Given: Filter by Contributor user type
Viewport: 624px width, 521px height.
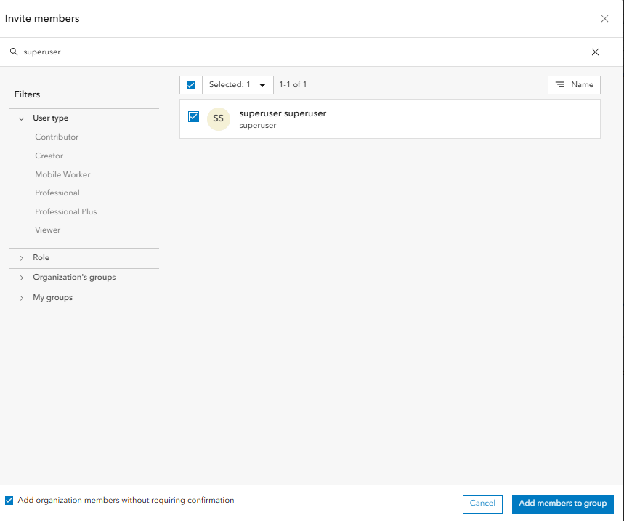Looking at the screenshot, I should tap(57, 137).
